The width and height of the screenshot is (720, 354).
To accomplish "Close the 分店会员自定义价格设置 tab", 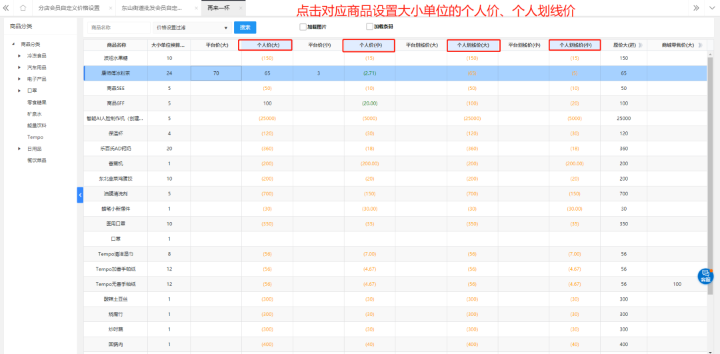I will [x=110, y=8].
